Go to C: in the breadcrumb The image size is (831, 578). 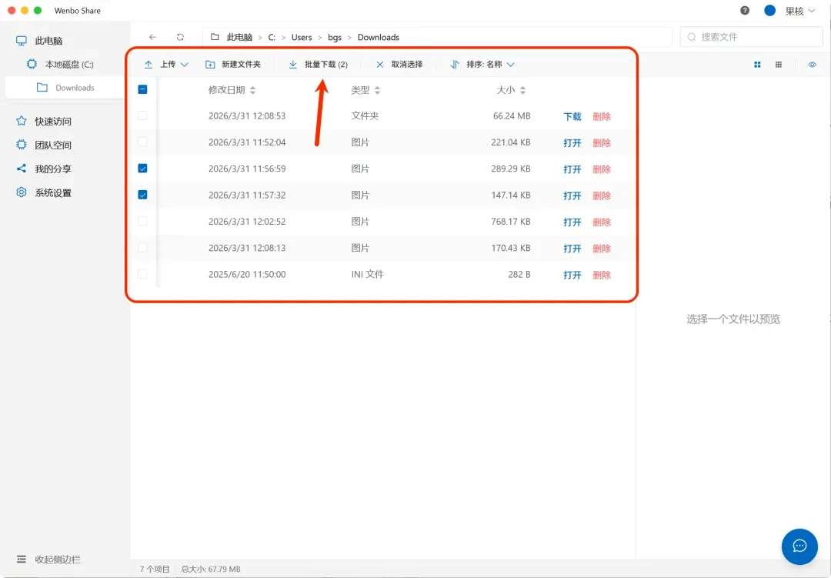272,37
